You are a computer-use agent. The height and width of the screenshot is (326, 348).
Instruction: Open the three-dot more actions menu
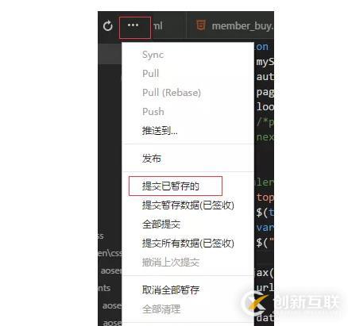133,25
